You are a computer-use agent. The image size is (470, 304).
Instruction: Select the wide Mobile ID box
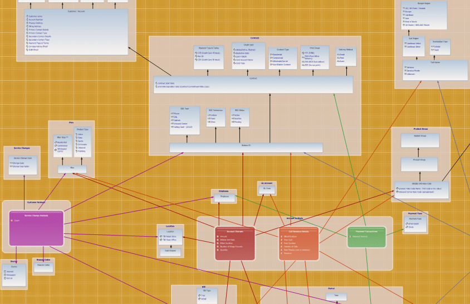(246, 148)
